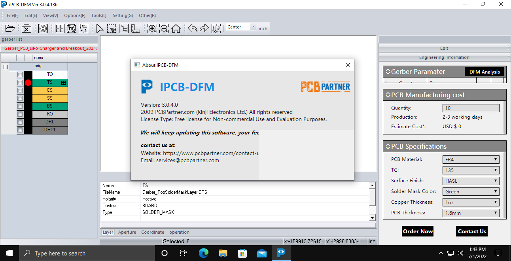Open the Edit(E) menu
This screenshot has width=511, height=261.
pyautogui.click(x=31, y=15)
